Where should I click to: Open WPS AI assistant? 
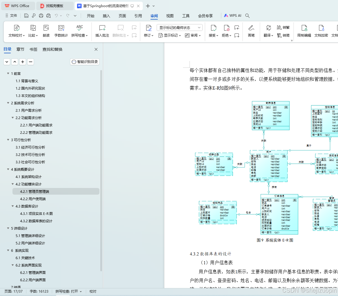[233, 16]
